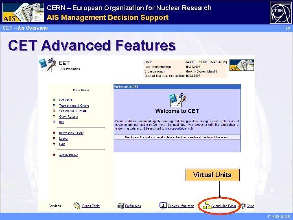The image size is (293, 220).
Task: Click the orange bullet beside Summaries & Totals
Action: click(x=54, y=111)
